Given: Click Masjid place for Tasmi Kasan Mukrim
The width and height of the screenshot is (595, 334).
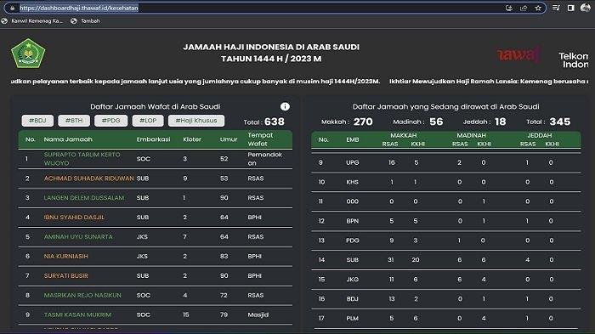Looking at the screenshot, I should (x=258, y=314).
